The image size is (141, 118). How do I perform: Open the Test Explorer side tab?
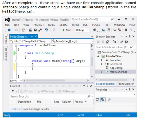(x=6, y=53)
